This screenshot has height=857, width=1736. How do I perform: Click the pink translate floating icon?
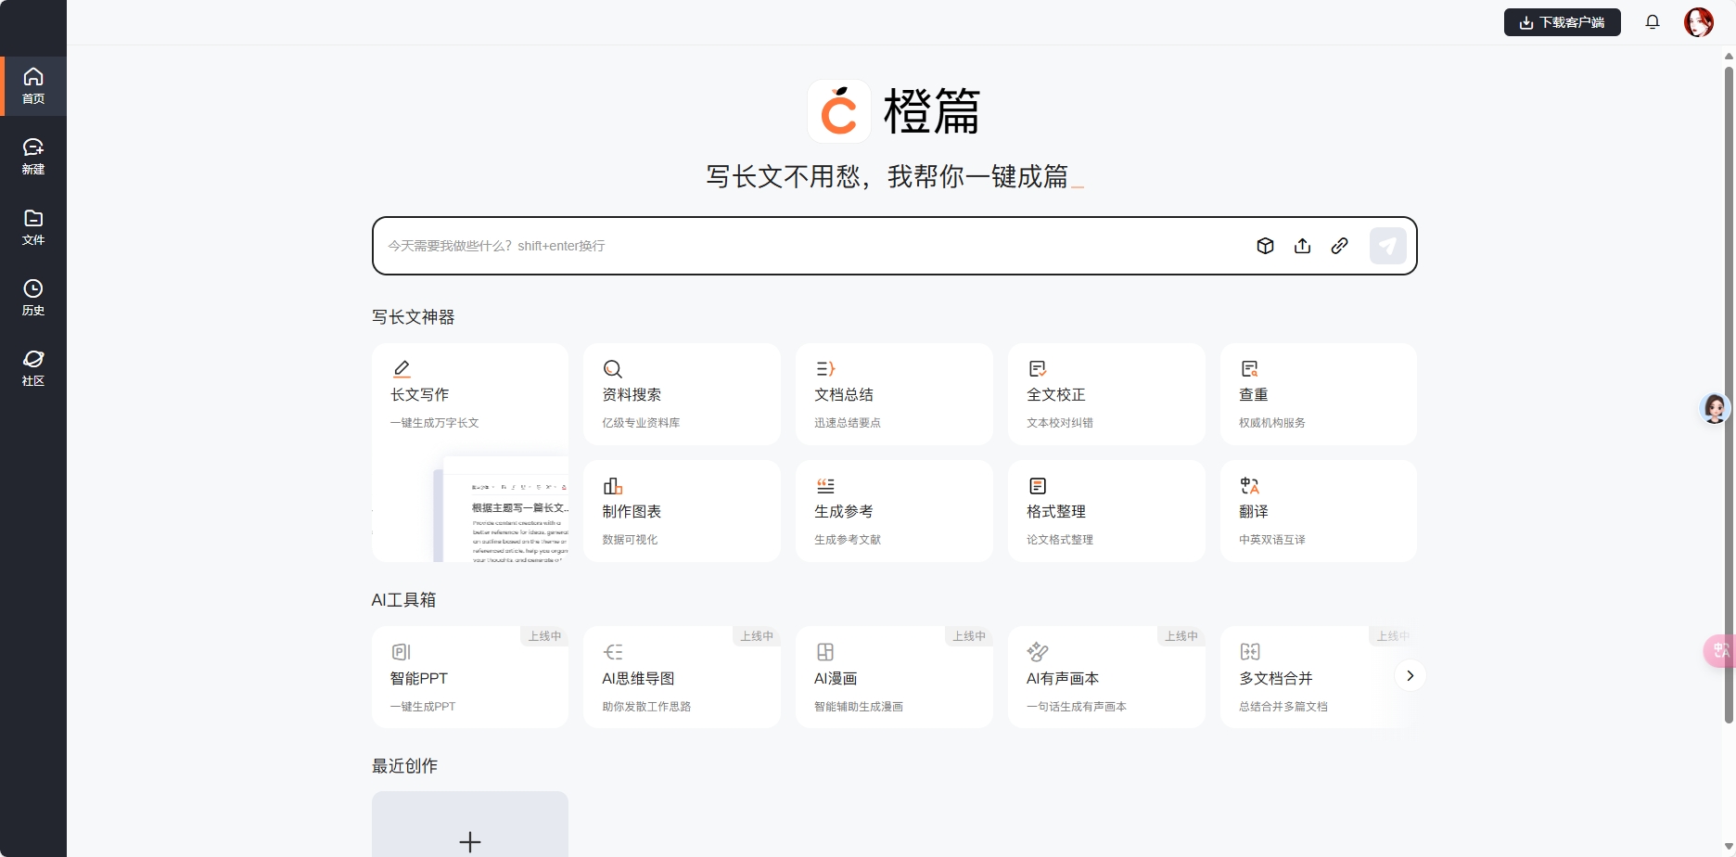[x=1720, y=650]
